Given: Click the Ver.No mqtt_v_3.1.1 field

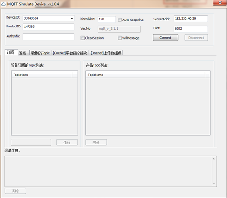Looking at the screenshot, I should pos(119,29).
